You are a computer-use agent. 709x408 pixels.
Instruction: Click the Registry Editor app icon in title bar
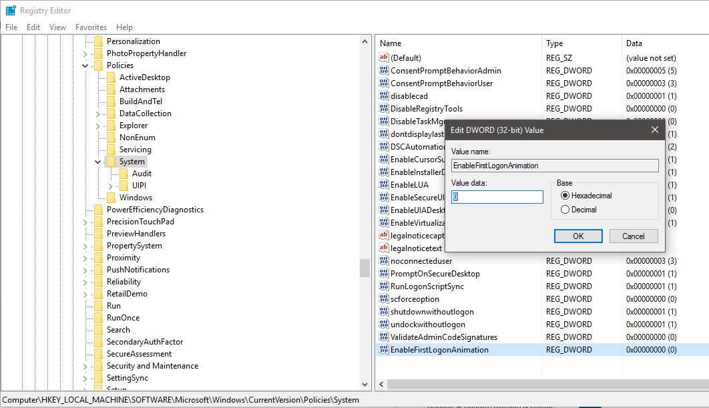11,10
